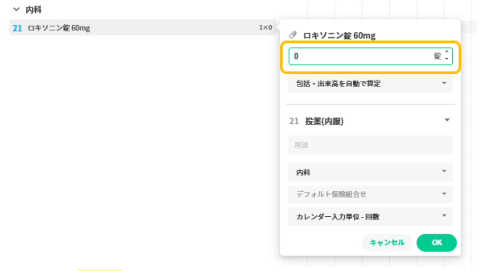
Task: Open the デフォルト保険組合せ dropdown
Action: pyautogui.click(x=370, y=194)
